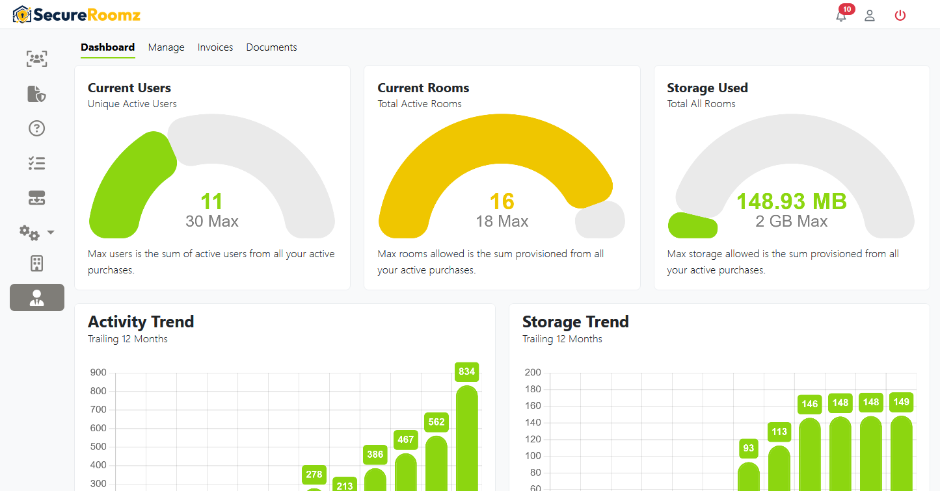
Task: Click the red 10 notification badge
Action: pyautogui.click(x=847, y=9)
